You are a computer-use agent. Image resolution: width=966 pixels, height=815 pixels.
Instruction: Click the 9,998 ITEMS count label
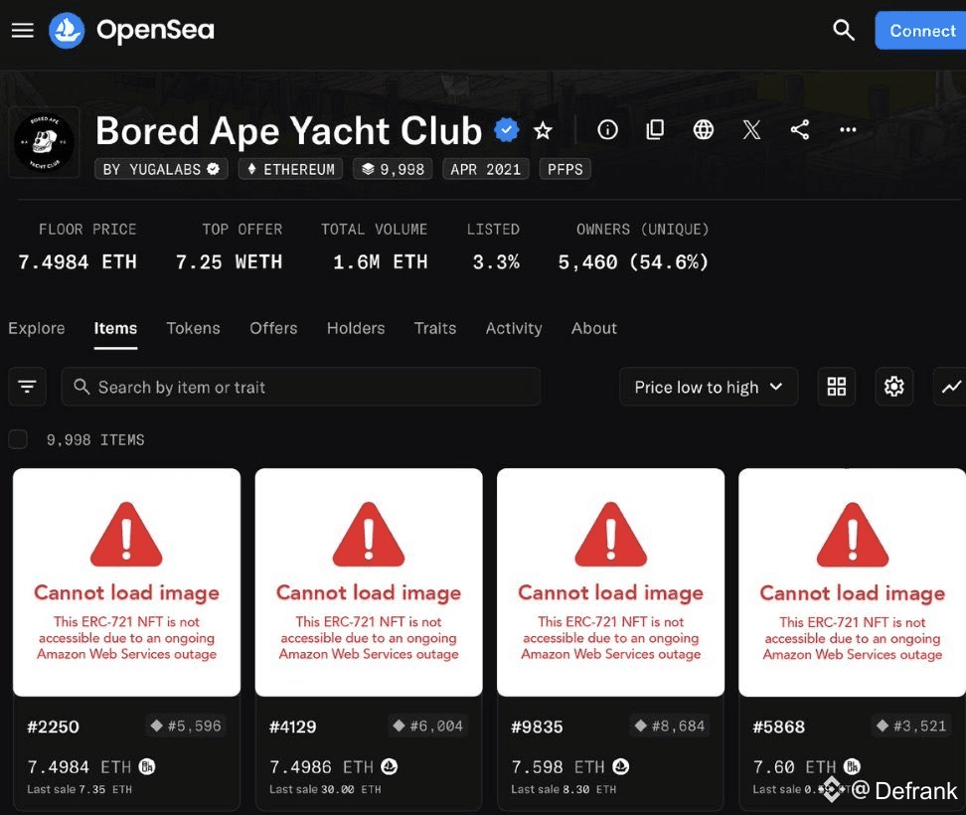point(95,440)
